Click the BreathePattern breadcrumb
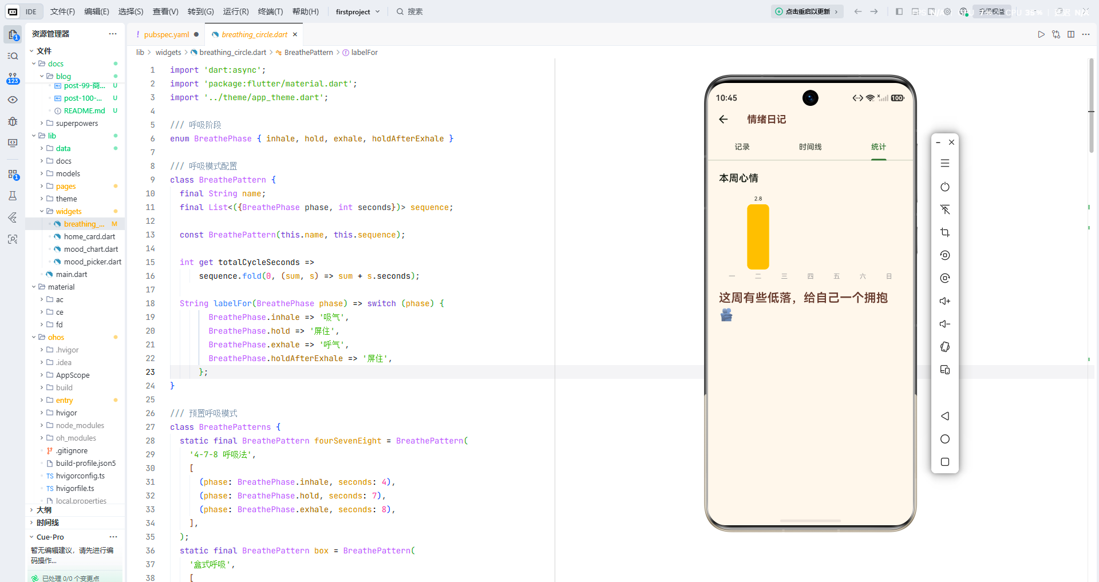This screenshot has width=1099, height=582. [x=309, y=52]
